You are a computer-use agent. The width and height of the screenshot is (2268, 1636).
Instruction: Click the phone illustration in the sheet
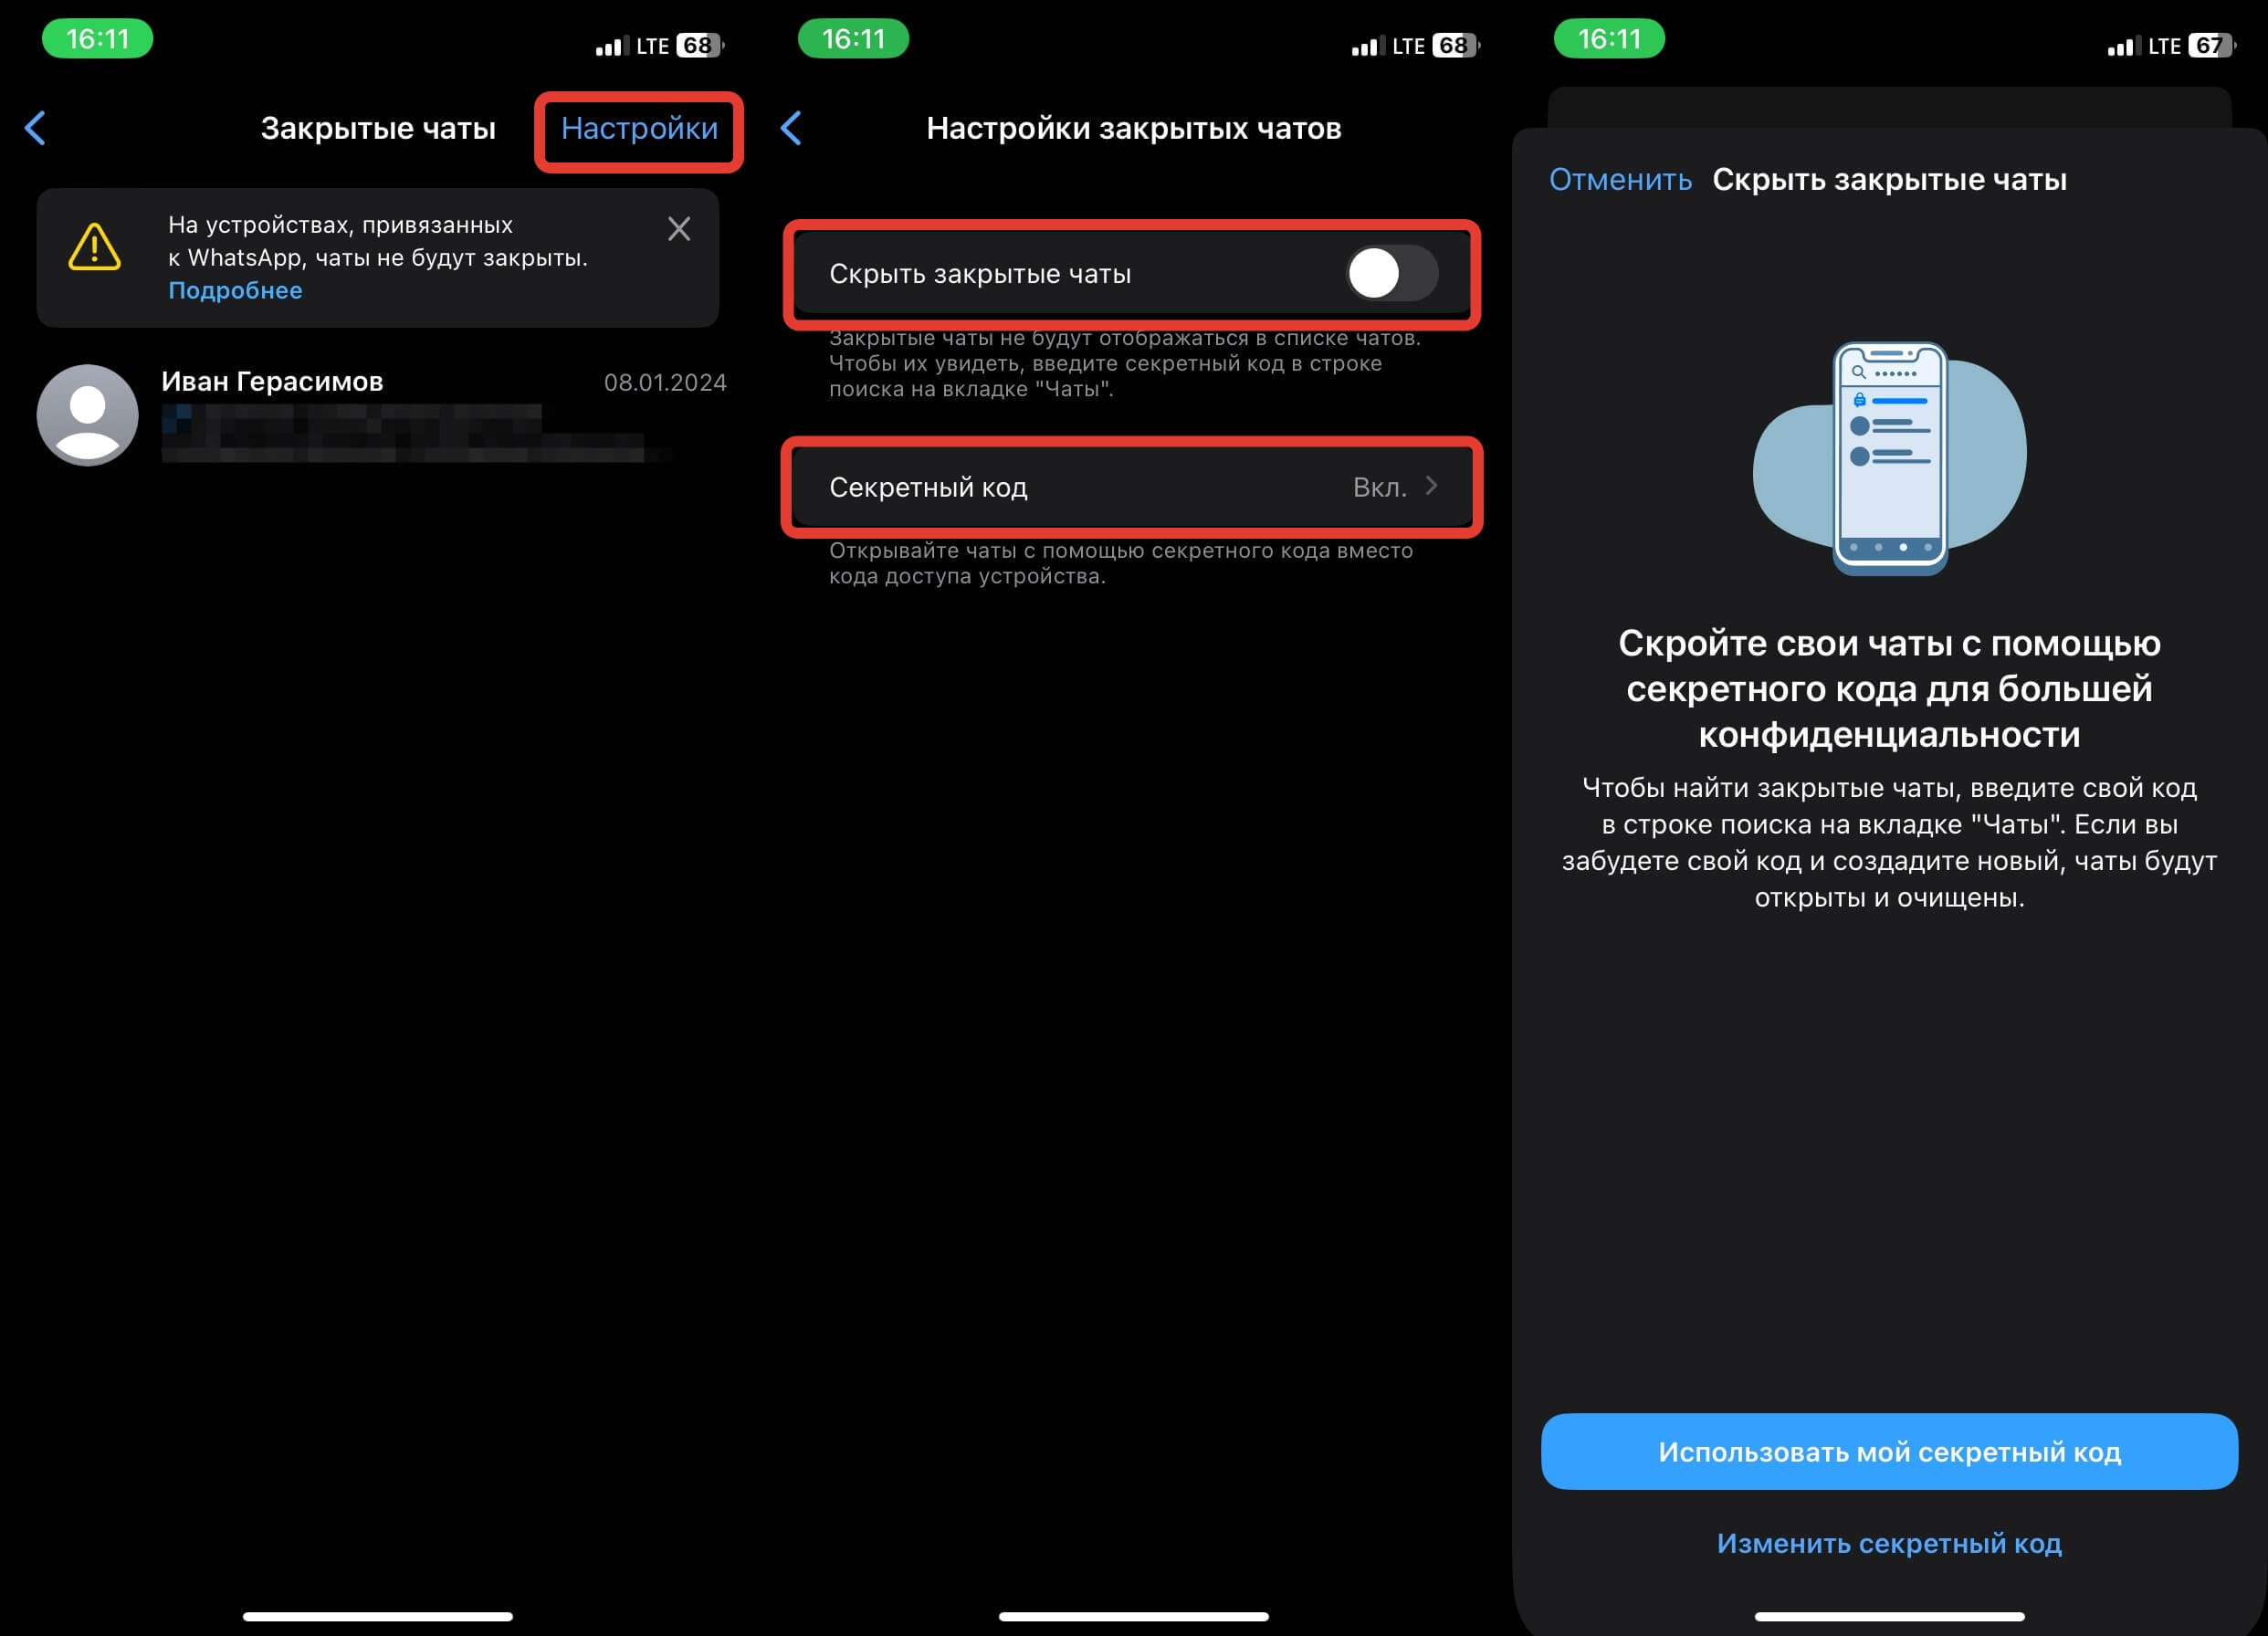click(1889, 458)
